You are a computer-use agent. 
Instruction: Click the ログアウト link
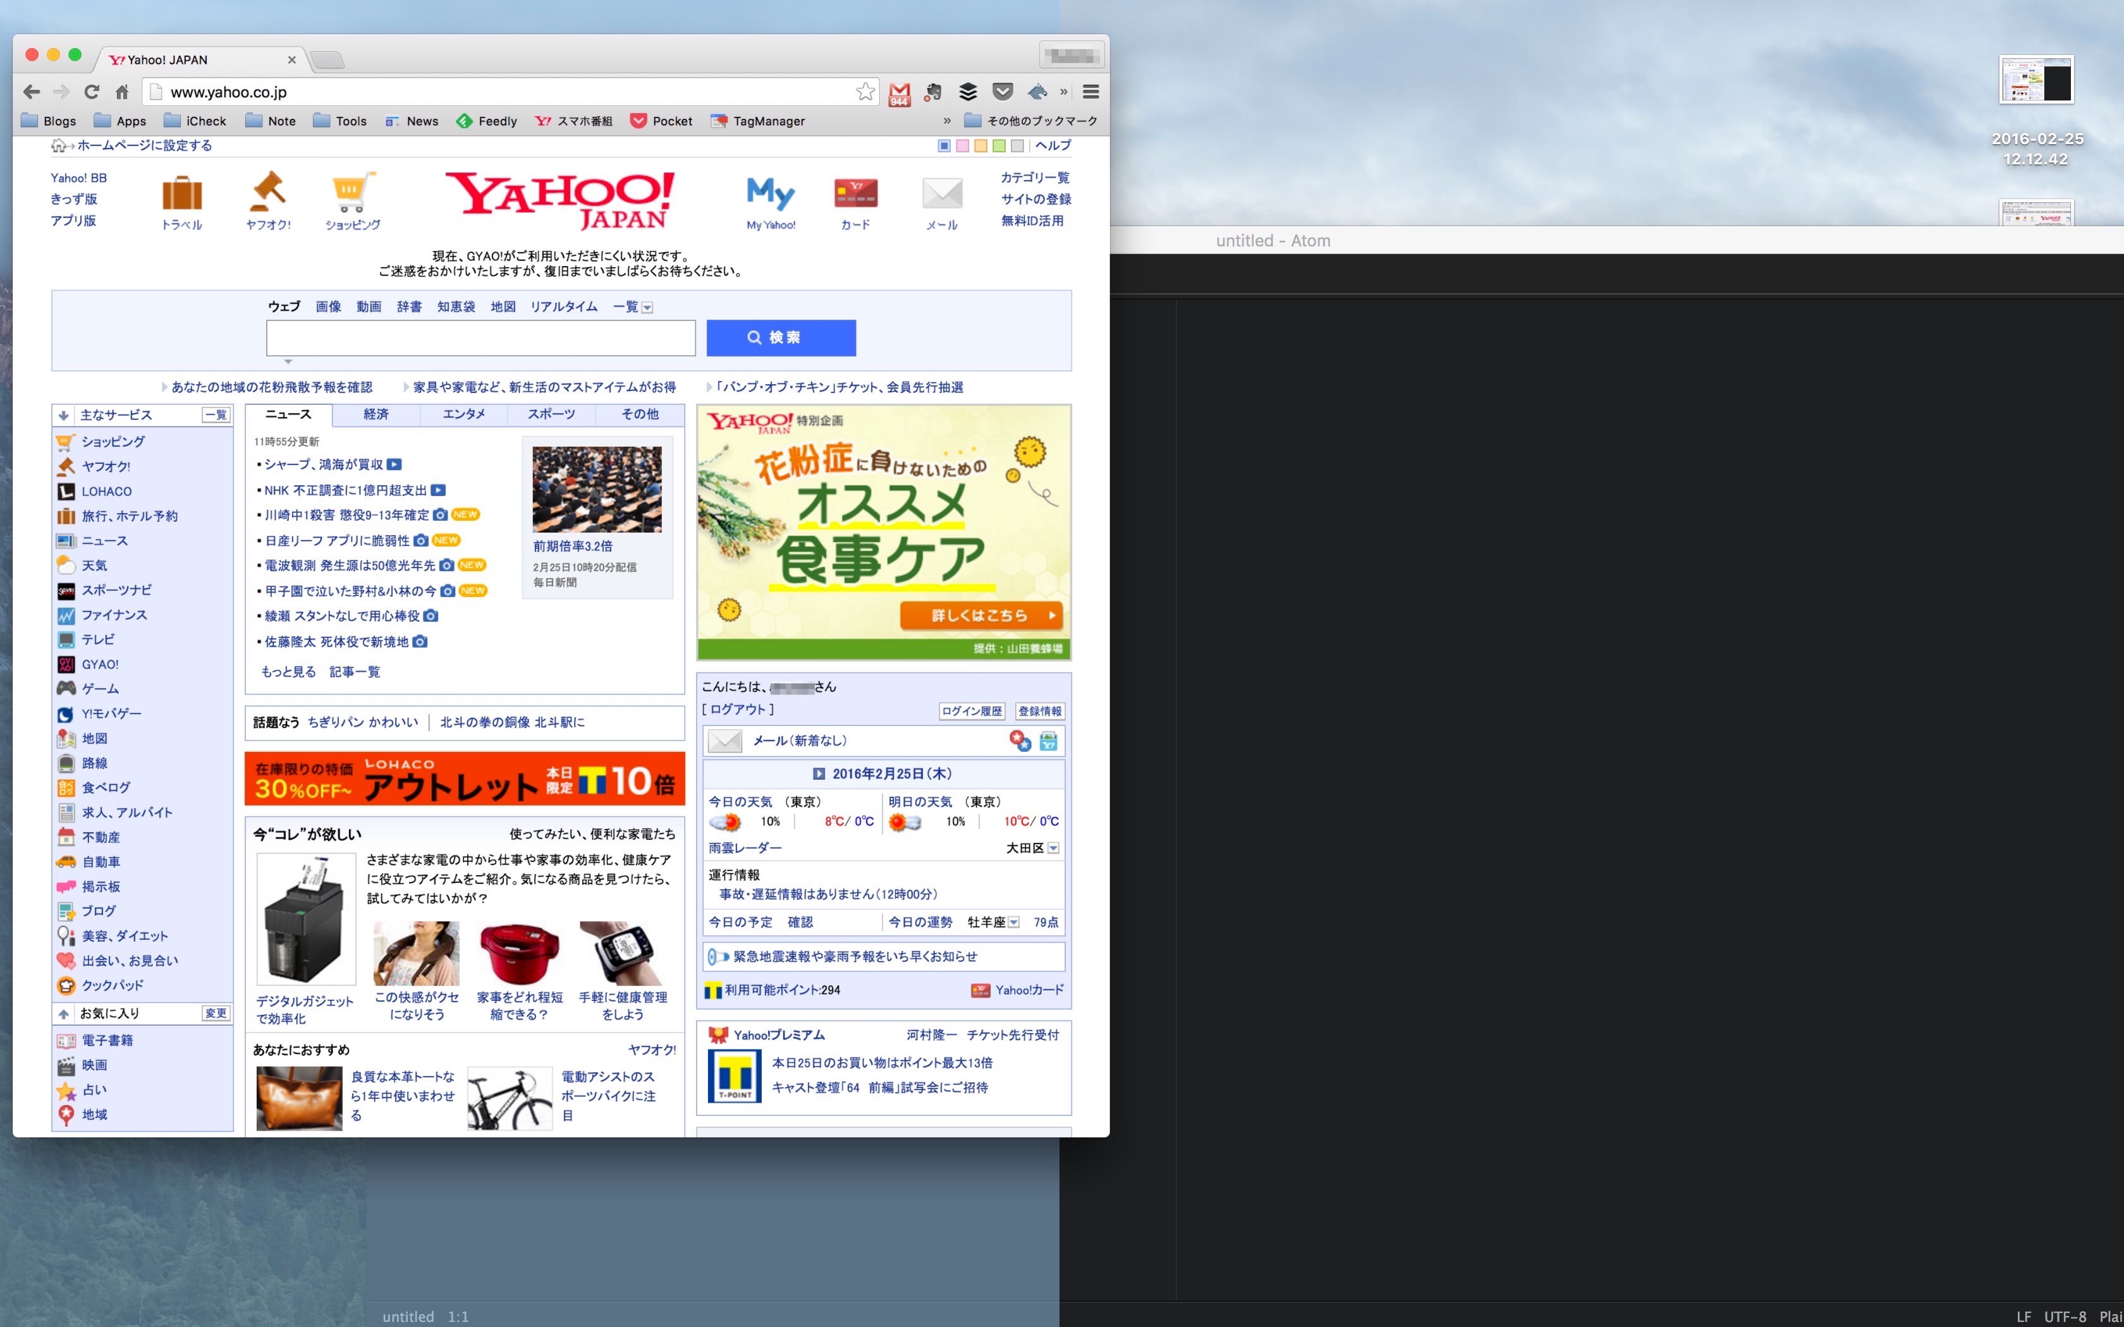(737, 709)
